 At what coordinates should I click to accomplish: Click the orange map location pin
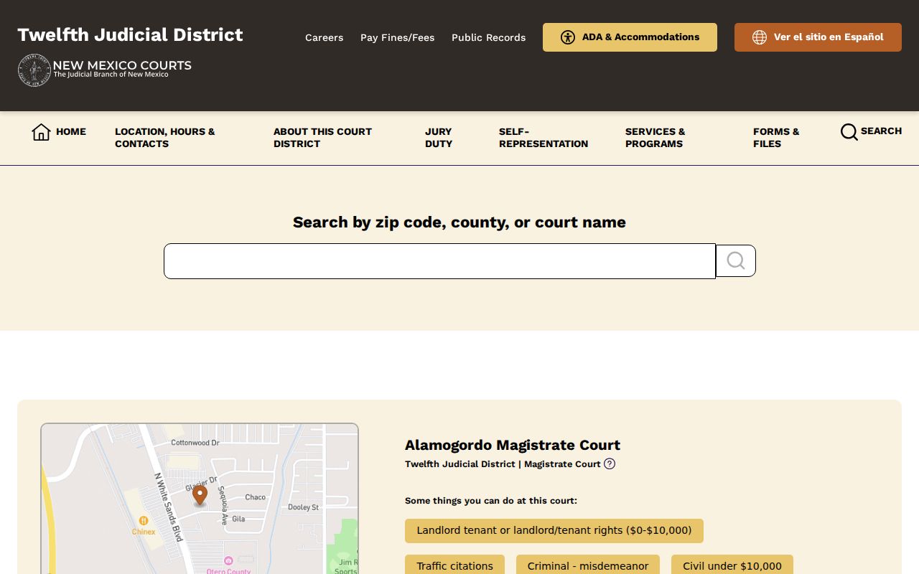tap(200, 495)
